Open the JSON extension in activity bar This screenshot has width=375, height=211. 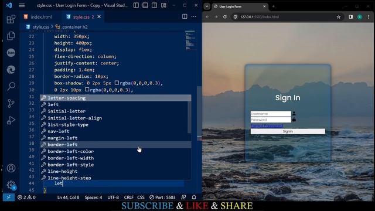tap(11, 53)
